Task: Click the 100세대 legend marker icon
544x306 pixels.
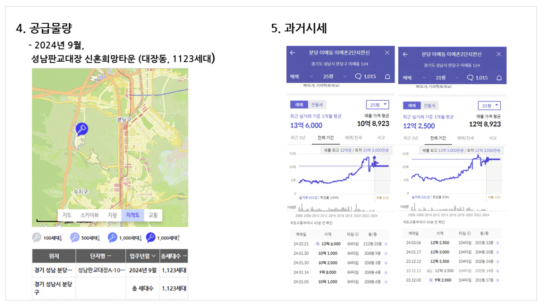Action: [x=37, y=238]
